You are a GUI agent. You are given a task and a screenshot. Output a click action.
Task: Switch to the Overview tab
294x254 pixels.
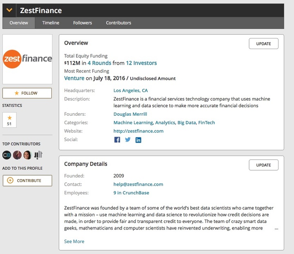[19, 23]
